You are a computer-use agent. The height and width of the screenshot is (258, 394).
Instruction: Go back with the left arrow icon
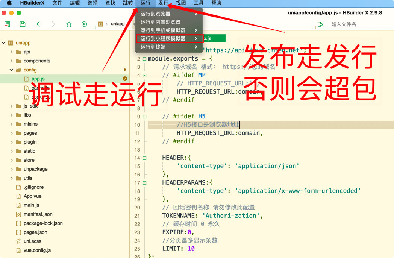[x=38, y=24]
